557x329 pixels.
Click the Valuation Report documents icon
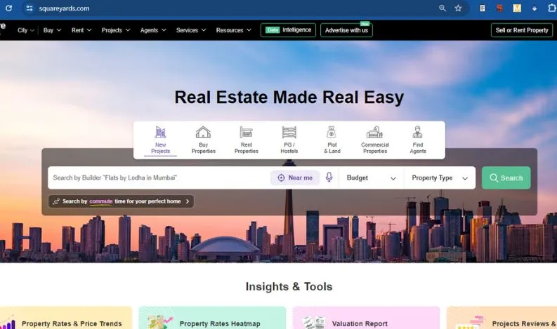tap(314, 322)
